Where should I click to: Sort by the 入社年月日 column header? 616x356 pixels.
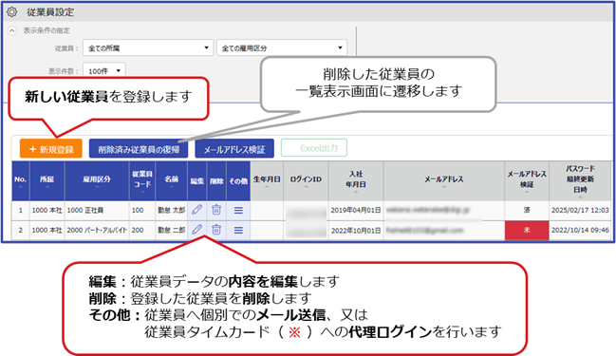[x=356, y=180]
